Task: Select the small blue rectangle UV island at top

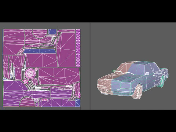Action: click(52, 32)
